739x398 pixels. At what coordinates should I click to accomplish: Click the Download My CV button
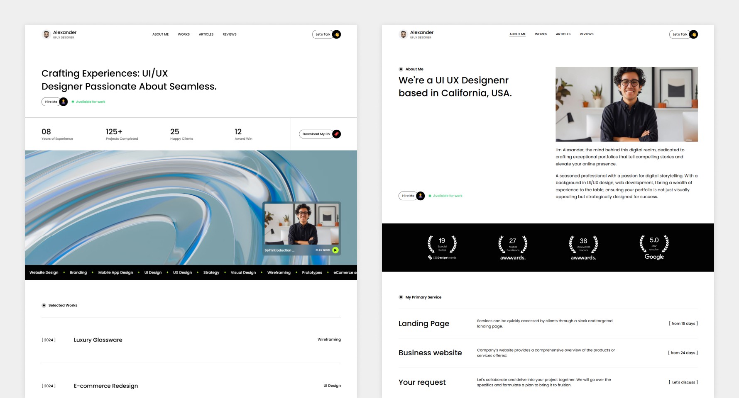(320, 134)
